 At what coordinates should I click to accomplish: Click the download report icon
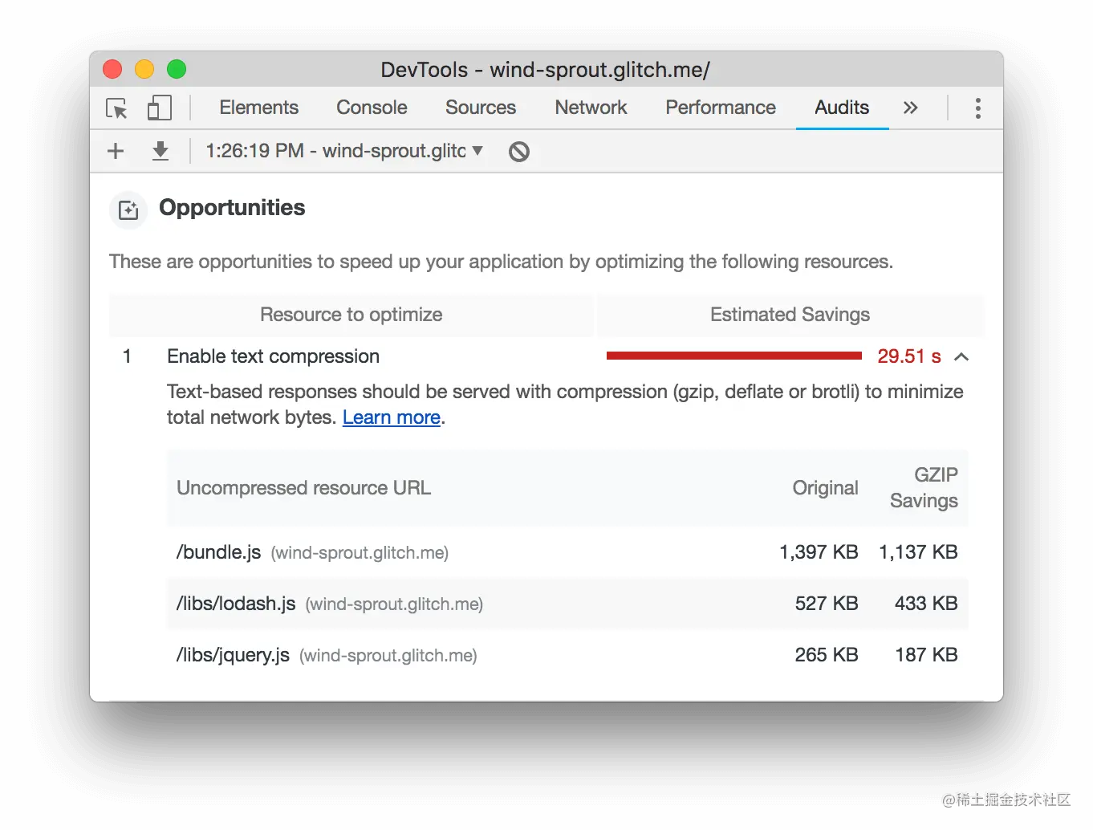click(160, 151)
